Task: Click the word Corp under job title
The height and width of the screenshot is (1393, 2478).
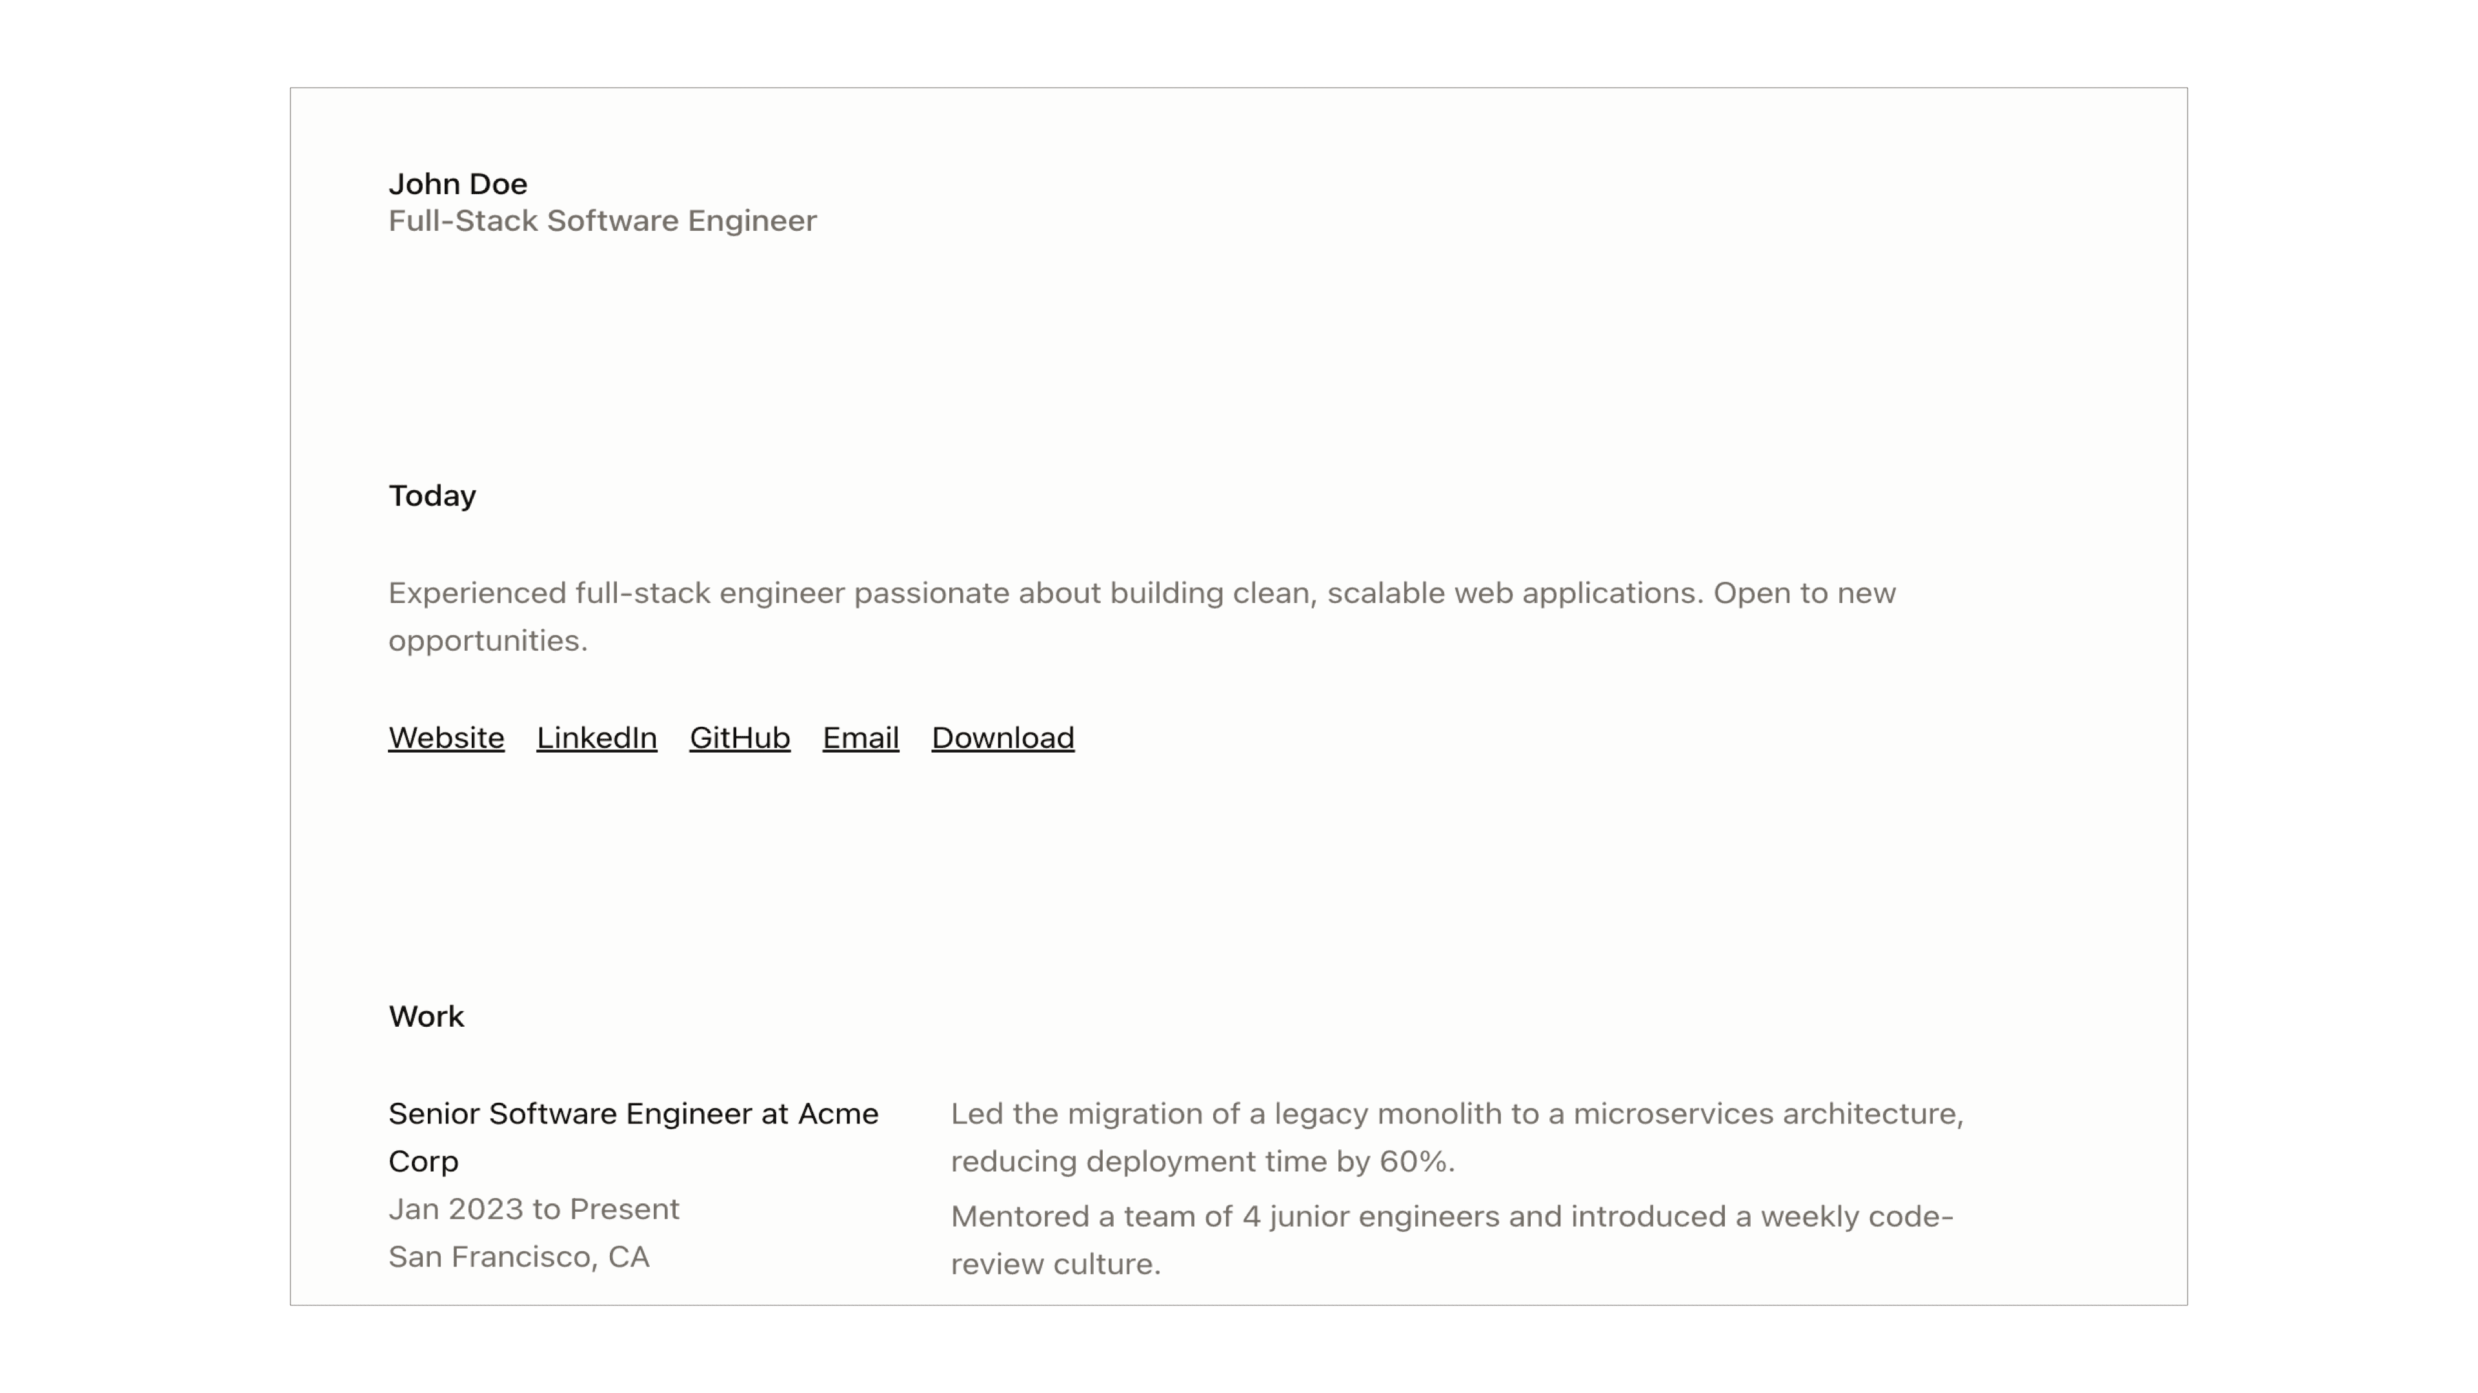Action: point(423,1162)
